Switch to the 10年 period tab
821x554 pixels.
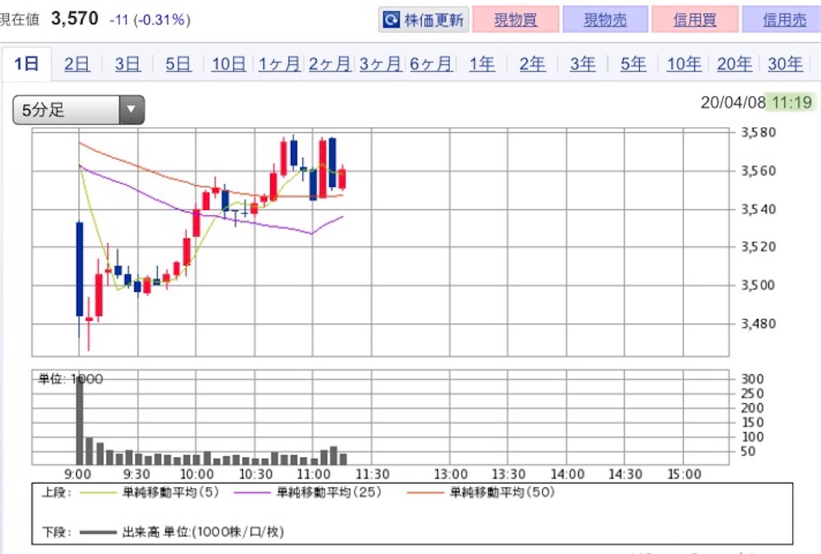[684, 64]
